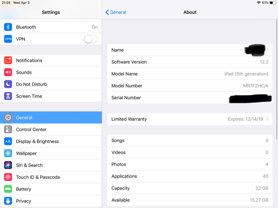Tap the General gear icon

pyautogui.click(x=8, y=118)
